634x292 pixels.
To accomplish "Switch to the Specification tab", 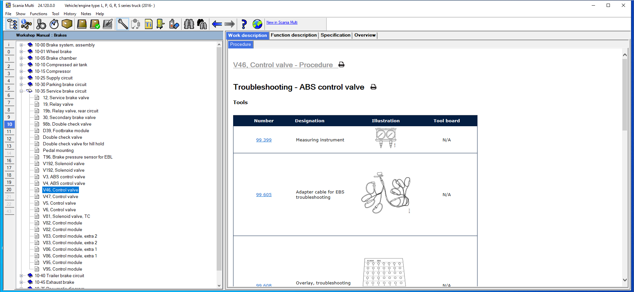I will (x=335, y=35).
